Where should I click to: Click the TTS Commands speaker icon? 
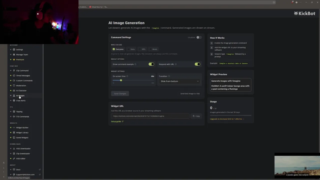point(14,116)
